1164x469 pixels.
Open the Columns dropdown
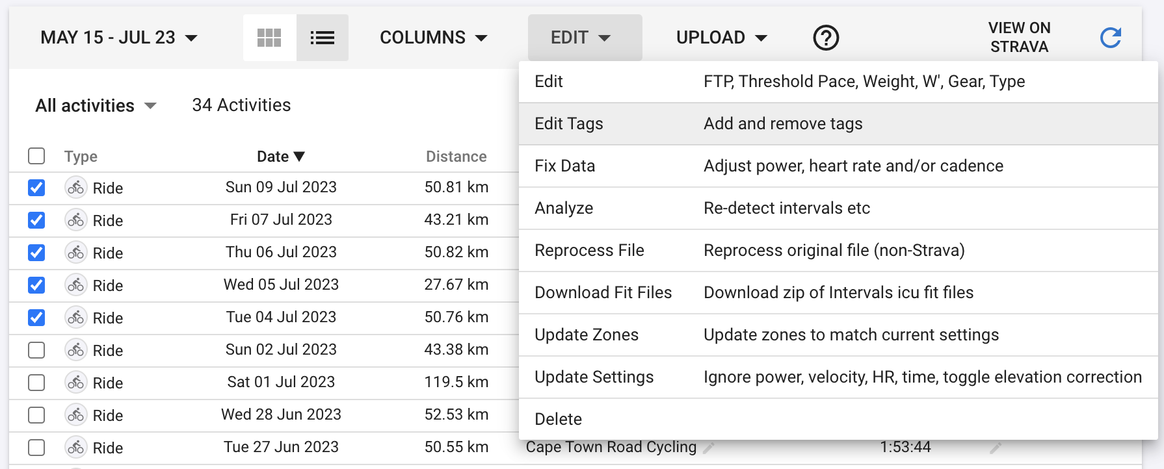[x=434, y=38]
